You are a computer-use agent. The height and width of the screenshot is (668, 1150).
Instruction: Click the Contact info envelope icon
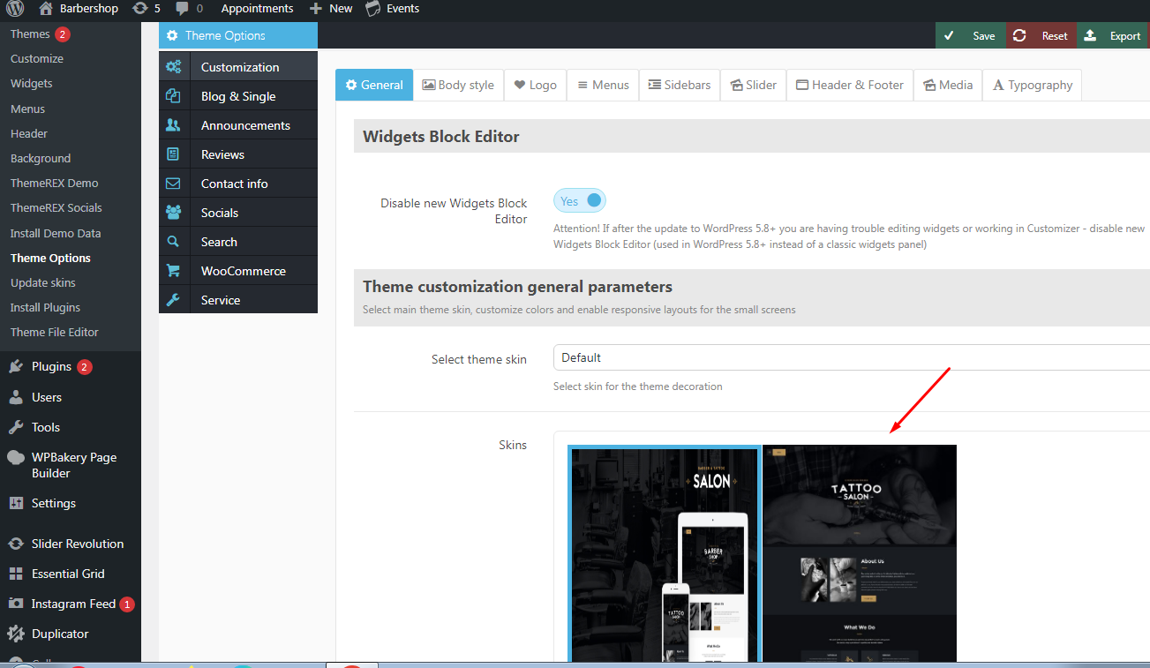(174, 184)
